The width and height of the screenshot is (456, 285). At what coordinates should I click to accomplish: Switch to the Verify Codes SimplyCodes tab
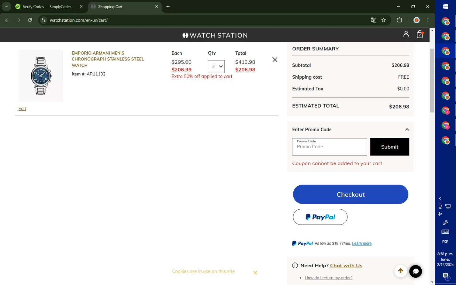tap(47, 7)
